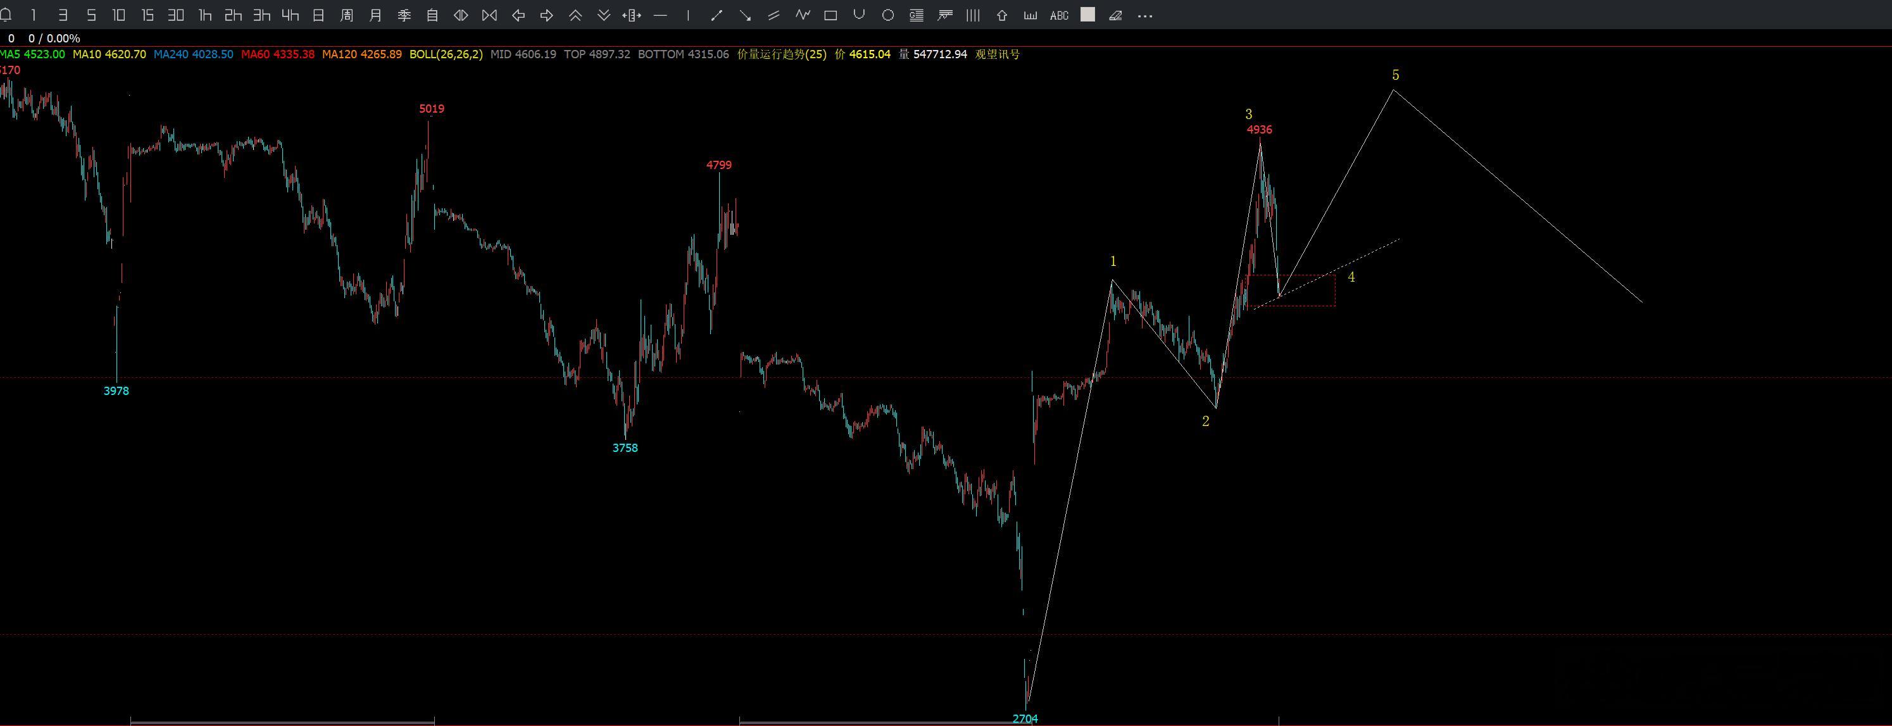Click the crosshair cursor icon

(632, 15)
